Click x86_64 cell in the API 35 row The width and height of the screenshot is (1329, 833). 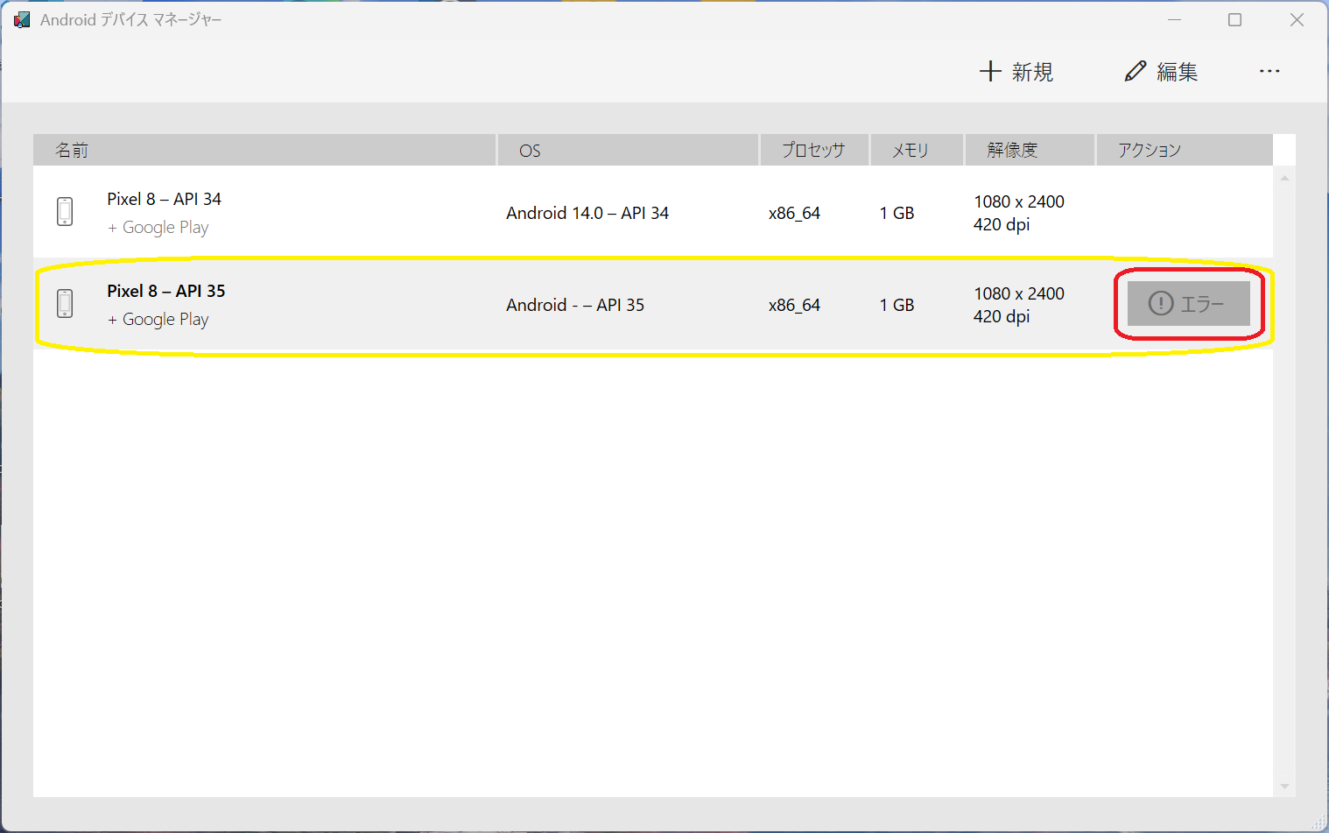click(x=794, y=305)
